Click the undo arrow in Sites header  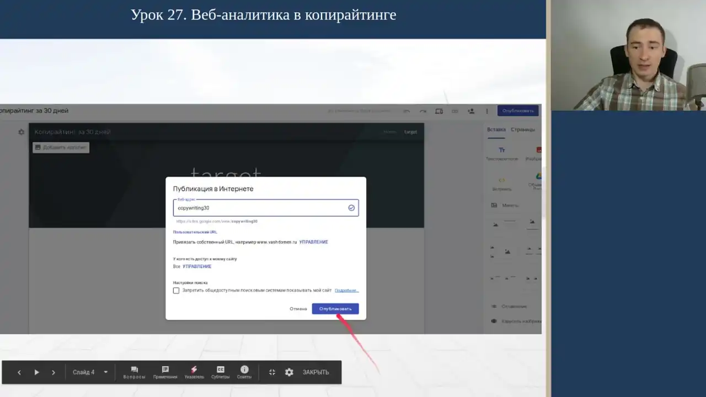pos(407,111)
